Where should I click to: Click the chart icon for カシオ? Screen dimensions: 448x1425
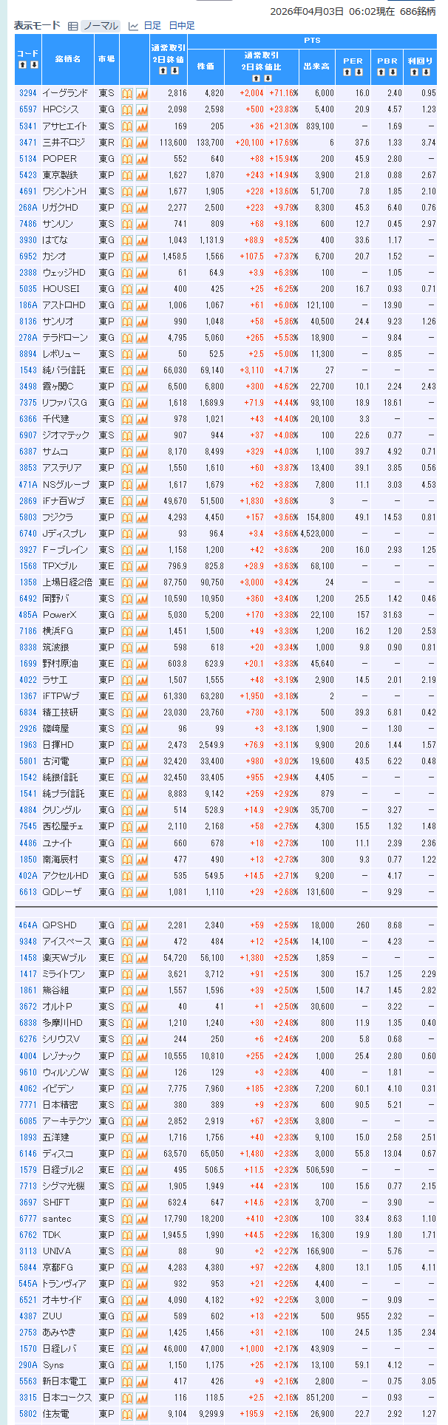(142, 256)
